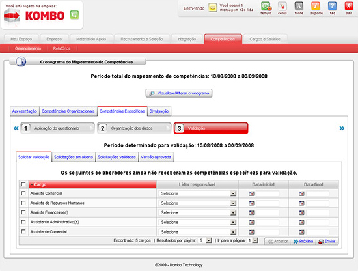Viewport: 358px width, 271px height.
Task: Open Data final calendar for Analista de Recursos Humanos
Action: click(x=301, y=203)
